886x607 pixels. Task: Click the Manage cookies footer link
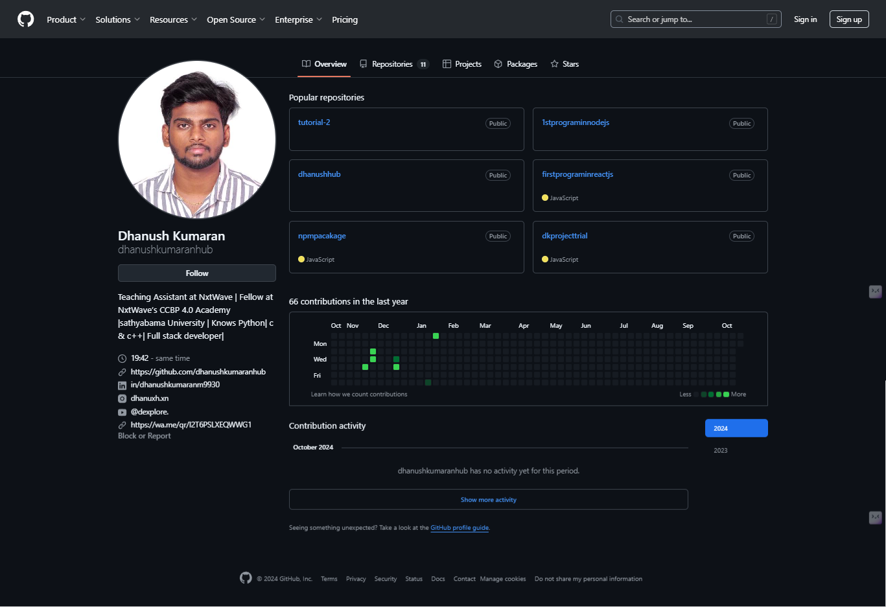point(503,579)
